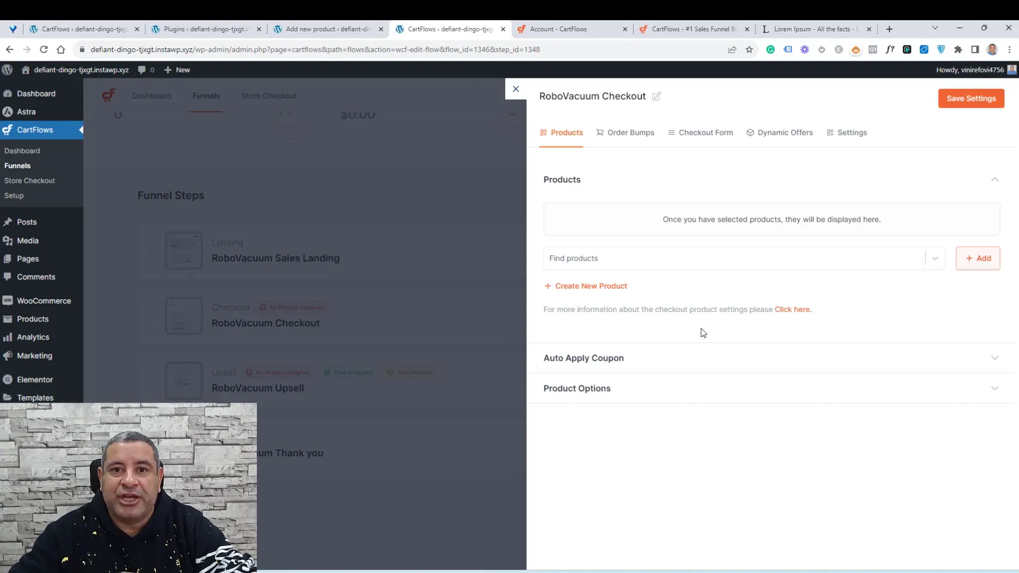Image resolution: width=1019 pixels, height=573 pixels.
Task: Close the Plugins browser tab
Action: pos(259,29)
